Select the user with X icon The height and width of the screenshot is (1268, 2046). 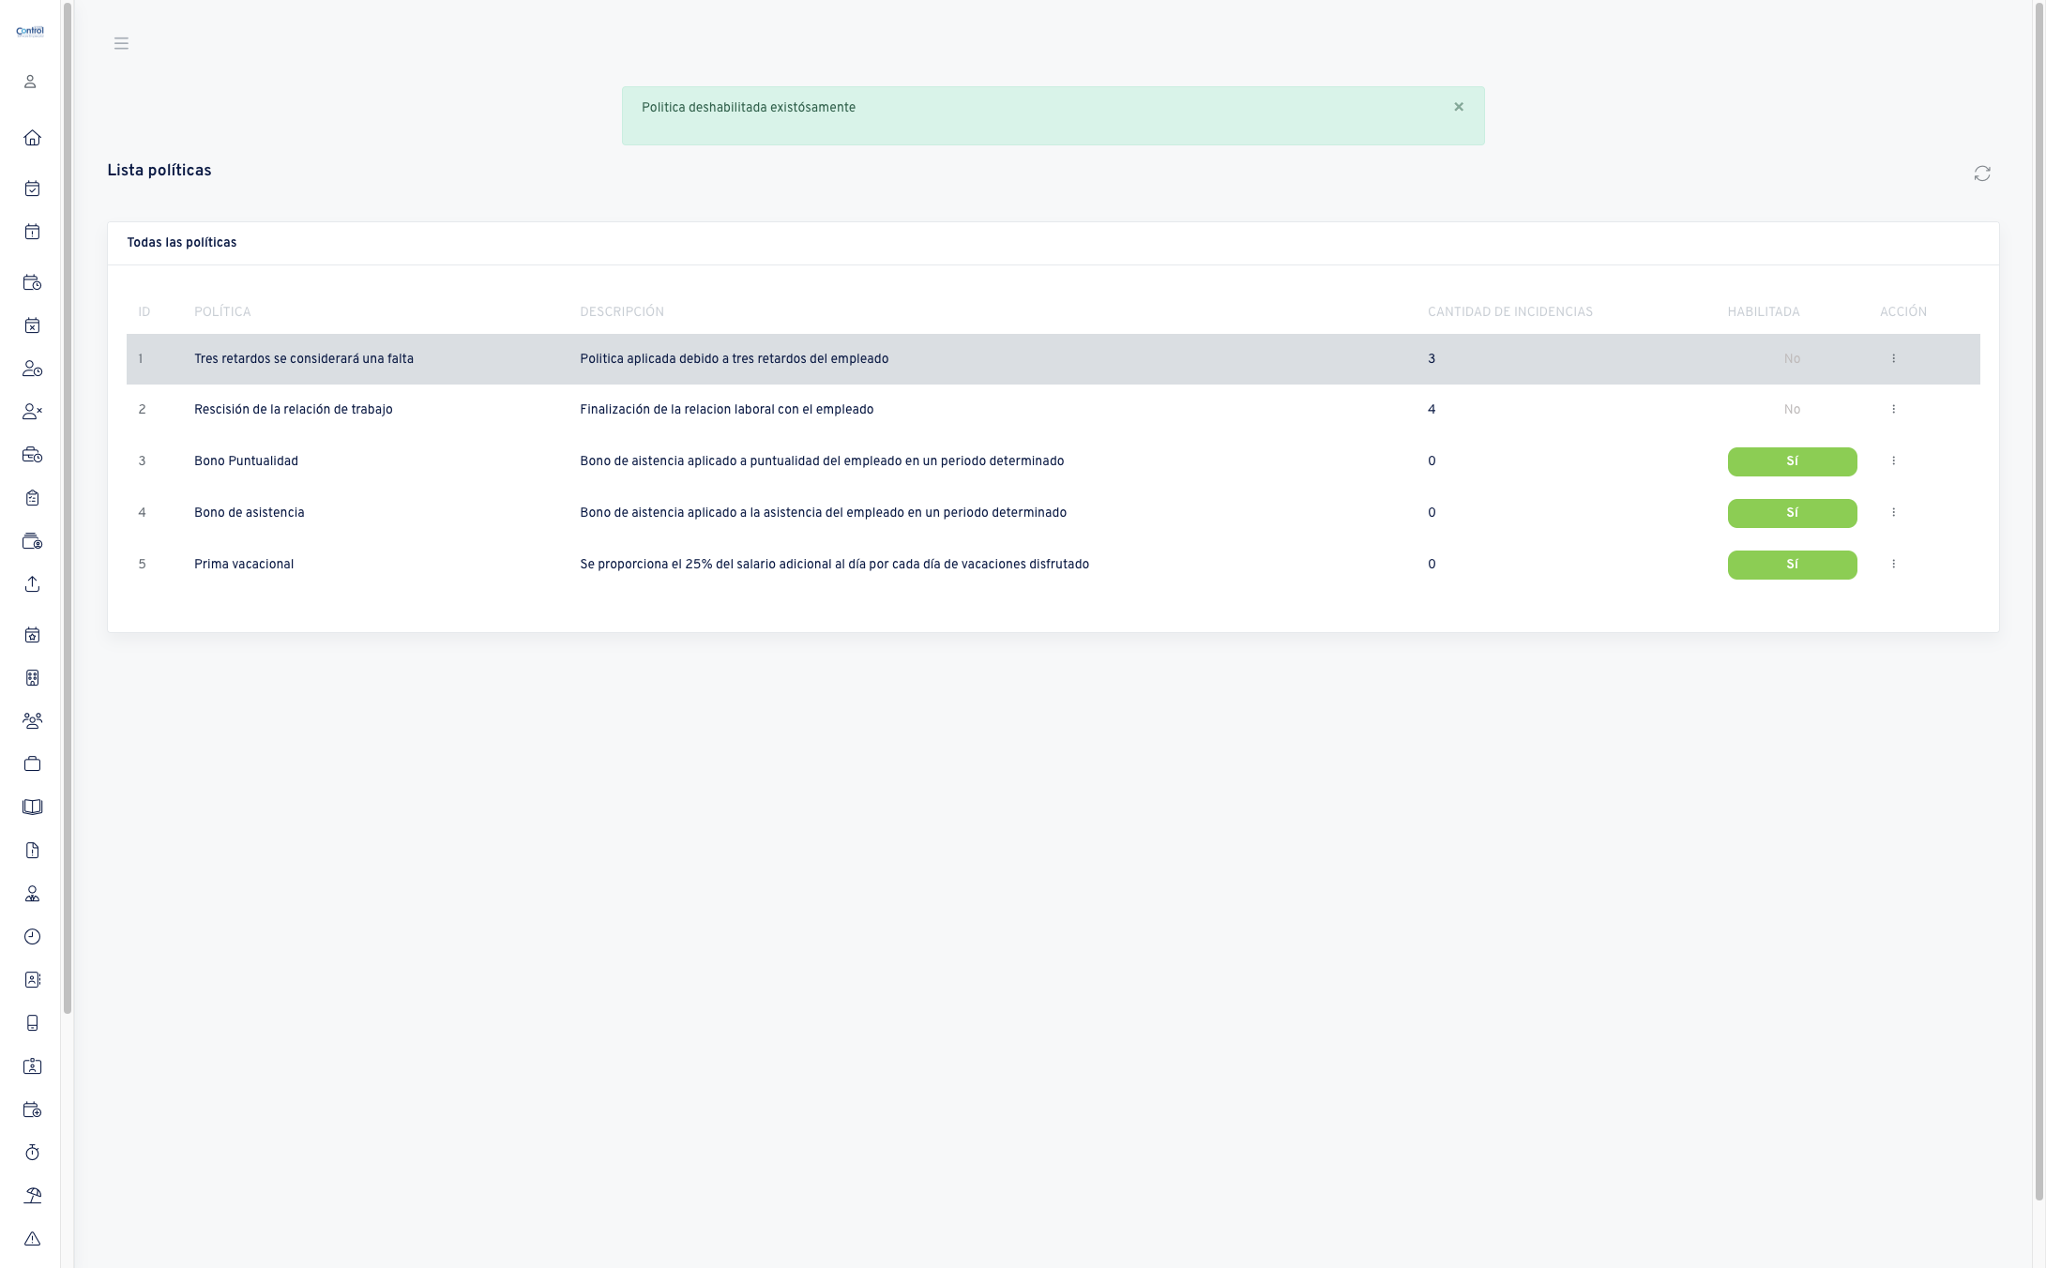coord(32,412)
